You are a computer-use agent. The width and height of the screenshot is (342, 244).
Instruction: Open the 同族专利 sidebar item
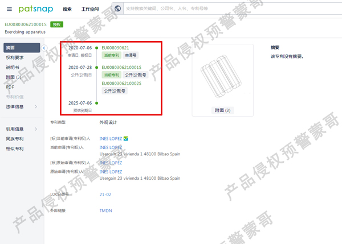(15, 139)
